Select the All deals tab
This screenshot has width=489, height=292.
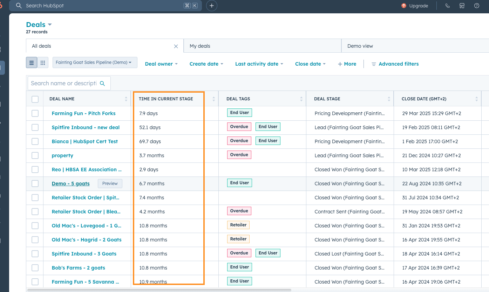[x=105, y=46]
